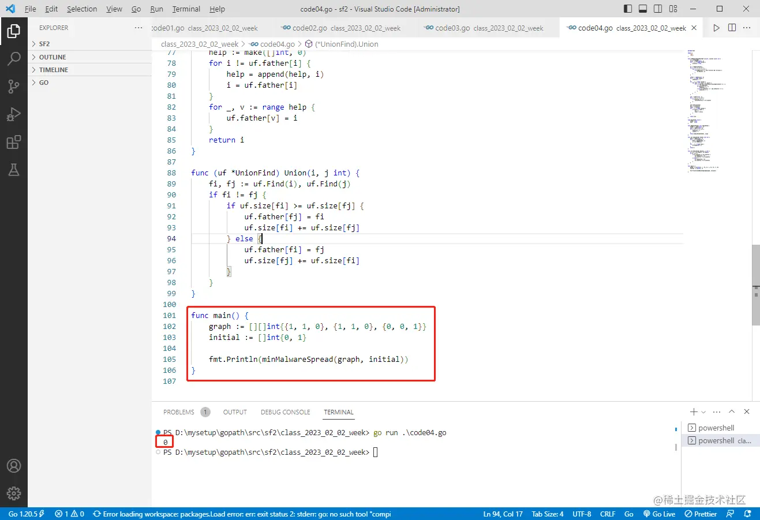Open the Search view in activity bar
Viewport: 760px width, 520px height.
(14, 58)
